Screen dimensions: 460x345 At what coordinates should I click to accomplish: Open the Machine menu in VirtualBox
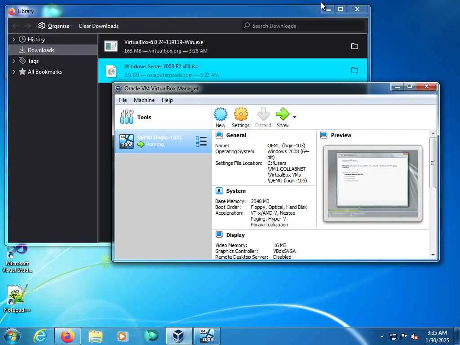pyautogui.click(x=144, y=100)
